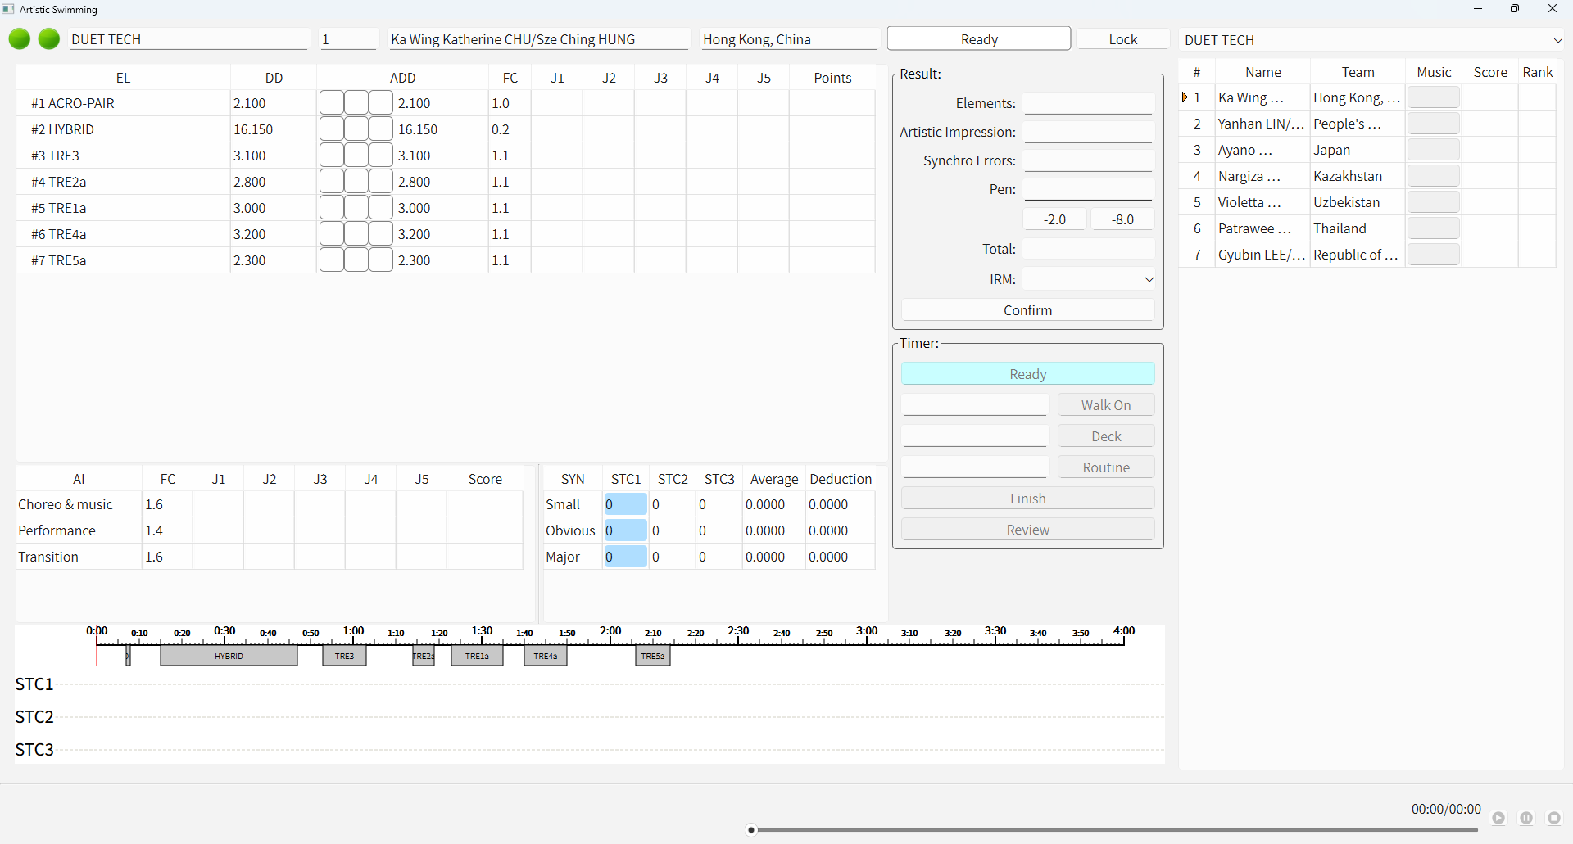
Task: Click the Deck timer button
Action: [1106, 436]
